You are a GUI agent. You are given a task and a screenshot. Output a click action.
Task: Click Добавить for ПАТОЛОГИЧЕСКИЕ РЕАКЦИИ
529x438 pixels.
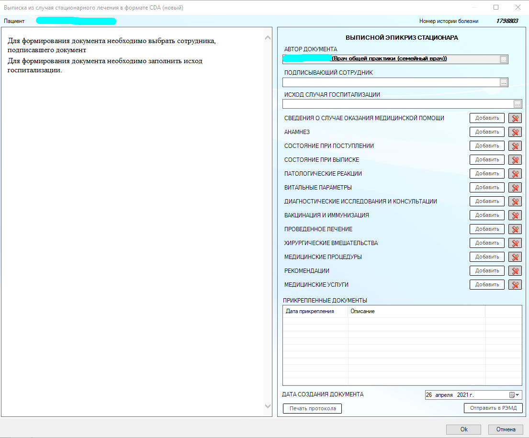tap(487, 173)
